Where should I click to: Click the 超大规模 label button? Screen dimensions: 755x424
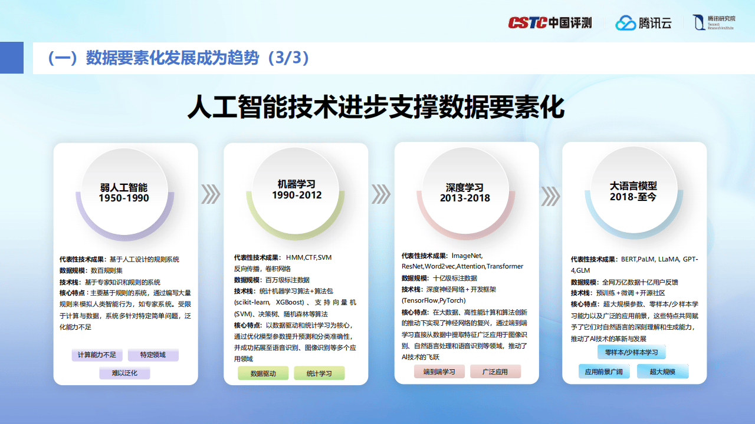pyautogui.click(x=663, y=371)
